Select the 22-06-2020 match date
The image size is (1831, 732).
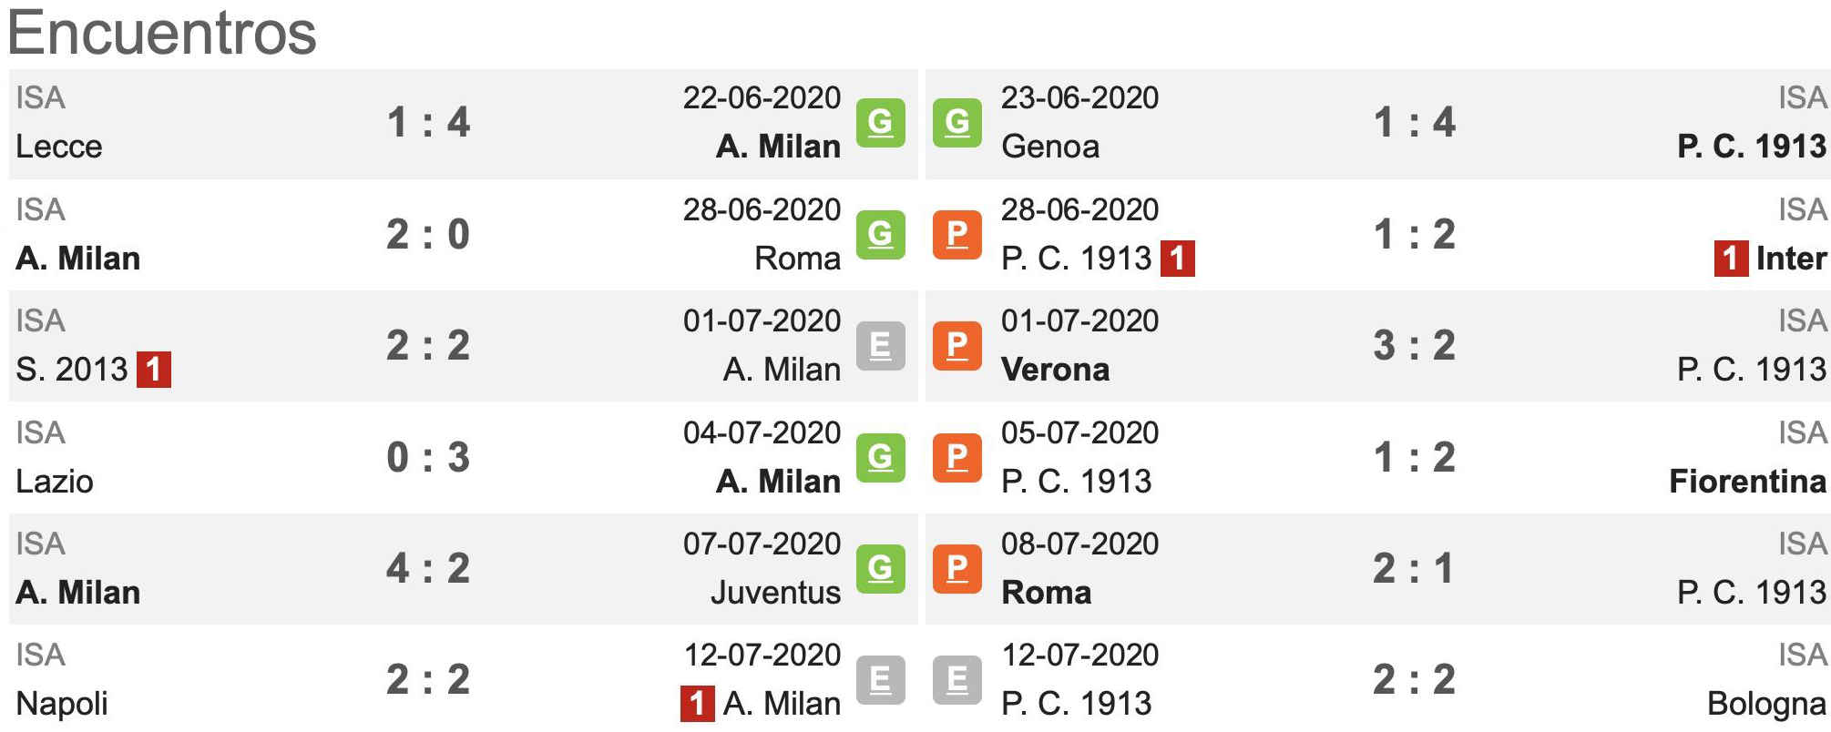coord(762,97)
